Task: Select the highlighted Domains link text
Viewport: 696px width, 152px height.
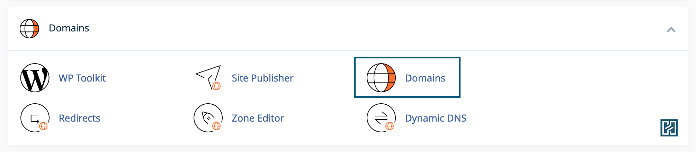Action: pyautogui.click(x=425, y=78)
